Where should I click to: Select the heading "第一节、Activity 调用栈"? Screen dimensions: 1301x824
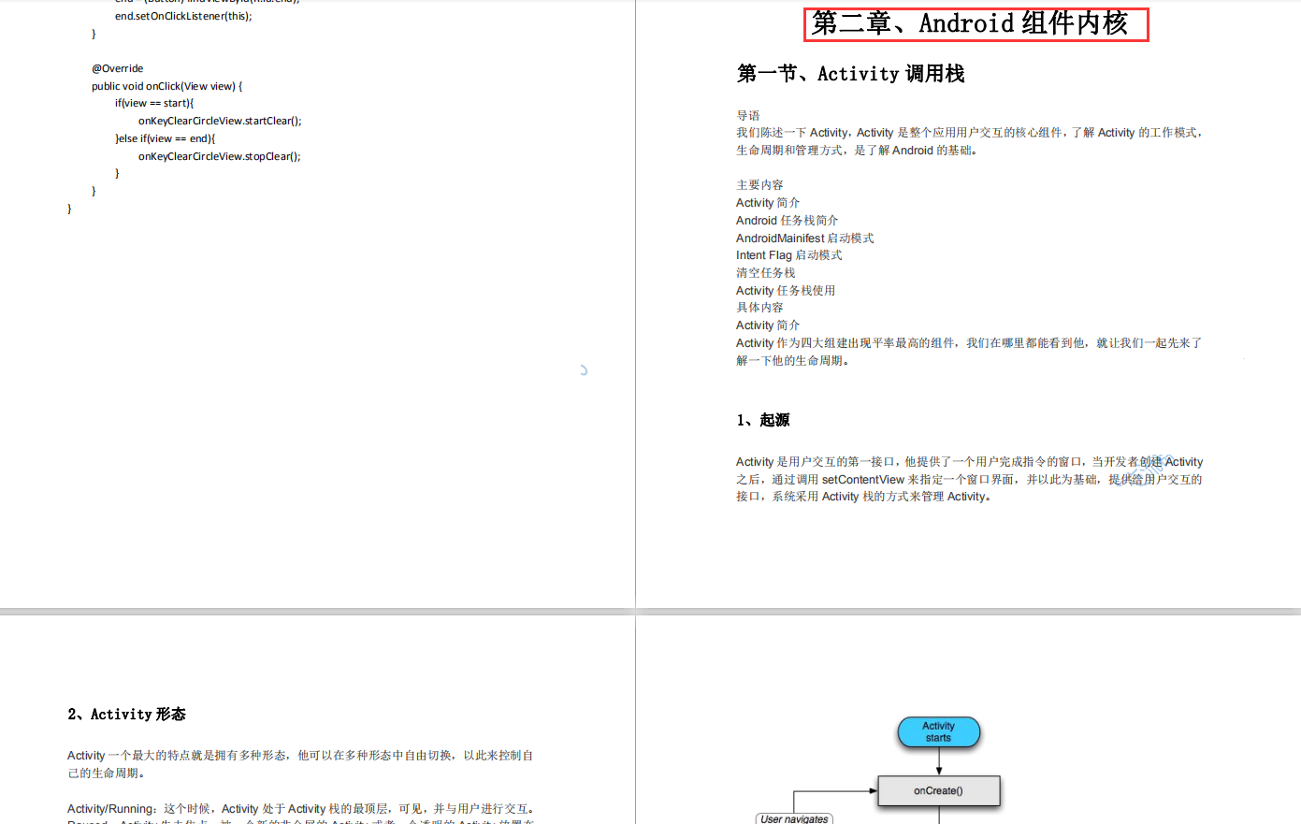(850, 74)
